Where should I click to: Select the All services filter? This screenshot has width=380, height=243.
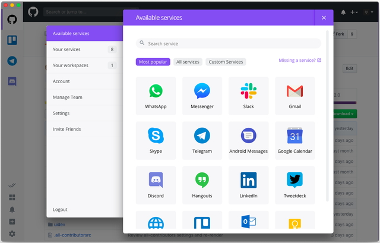click(188, 62)
